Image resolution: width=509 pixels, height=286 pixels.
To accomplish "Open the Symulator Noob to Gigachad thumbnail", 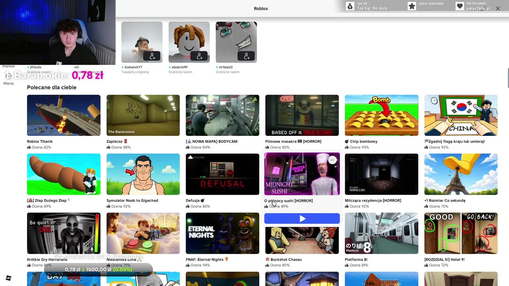I will coord(143,174).
